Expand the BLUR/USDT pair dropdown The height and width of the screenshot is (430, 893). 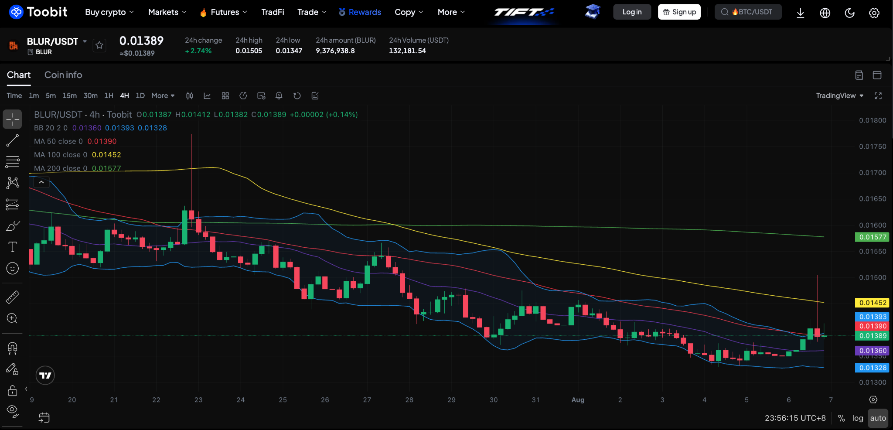[x=85, y=41]
